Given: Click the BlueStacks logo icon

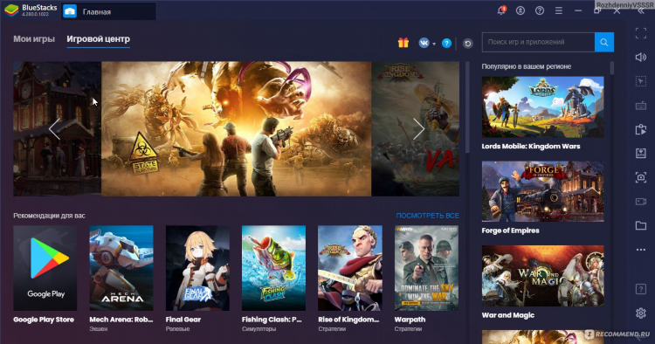Looking at the screenshot, I should [11, 10].
